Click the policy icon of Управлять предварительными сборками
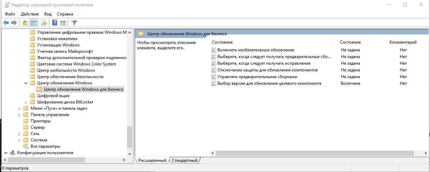The height and width of the screenshot is (172, 430). [x=214, y=77]
